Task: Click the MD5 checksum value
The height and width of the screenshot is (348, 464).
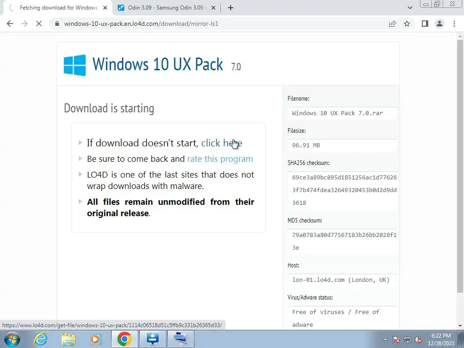Action: [344, 241]
